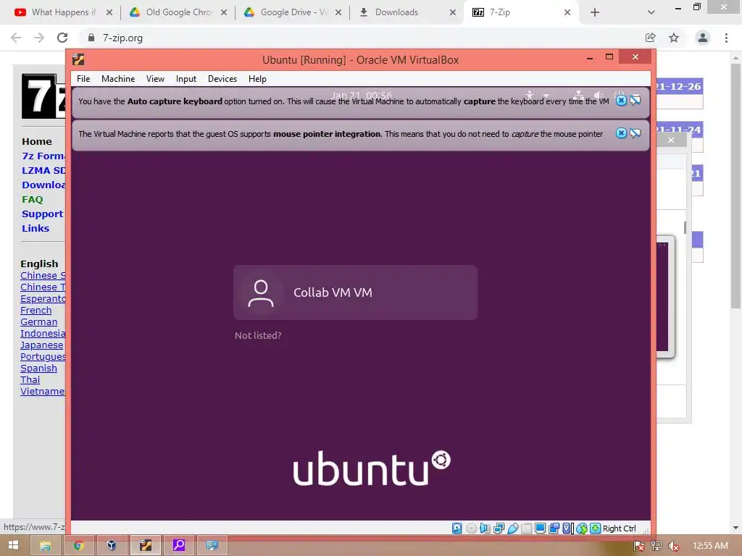Reload the 7-zip.org page
The height and width of the screenshot is (556, 742).
pyautogui.click(x=62, y=38)
